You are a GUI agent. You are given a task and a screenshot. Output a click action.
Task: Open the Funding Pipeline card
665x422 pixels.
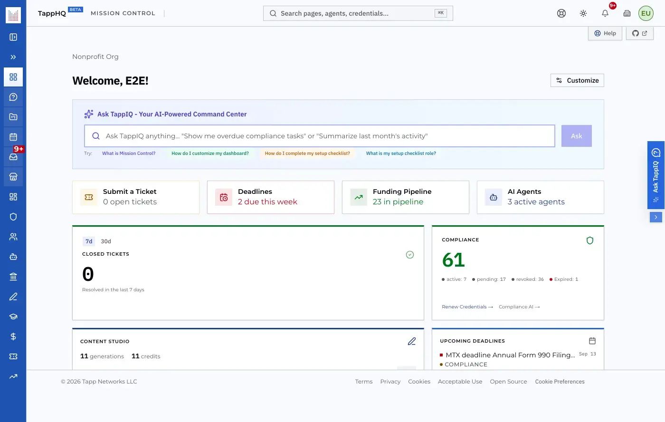click(406, 197)
